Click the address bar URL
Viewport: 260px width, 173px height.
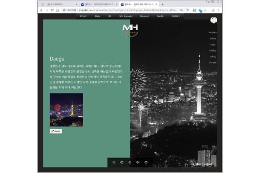point(128,10)
